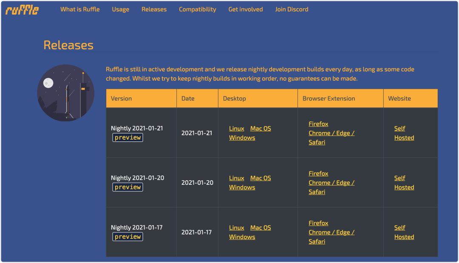Open the Compatibility page
This screenshot has width=459, height=263.
click(198, 9)
